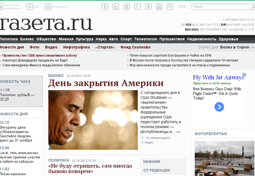This screenshot has height=176, width=255.
Task: Open the Facebook social icon
Action: pos(105,7)
